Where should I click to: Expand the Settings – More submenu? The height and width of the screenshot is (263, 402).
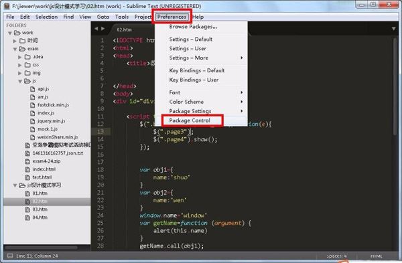201,58
